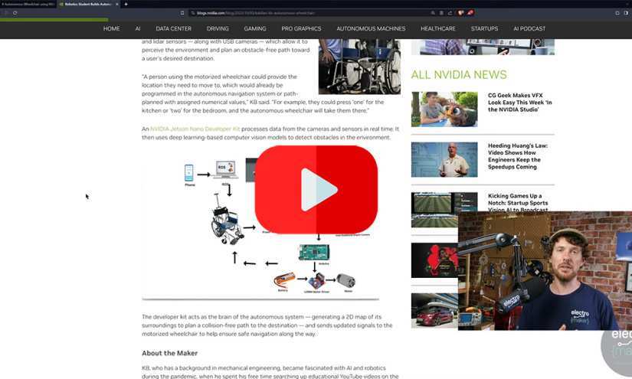Open the PRO GRAPHICS menu item
632x379 pixels.
(x=301, y=28)
